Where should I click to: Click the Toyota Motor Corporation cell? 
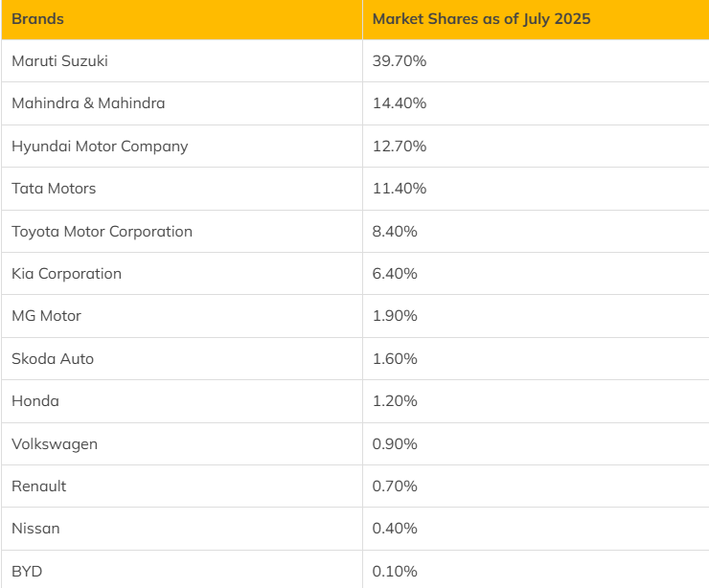pos(102,232)
